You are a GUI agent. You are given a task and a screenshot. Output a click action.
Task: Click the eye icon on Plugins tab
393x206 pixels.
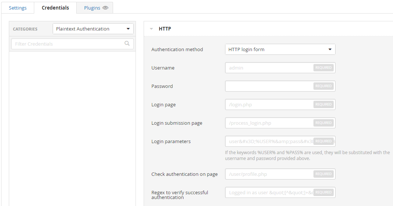tap(105, 8)
